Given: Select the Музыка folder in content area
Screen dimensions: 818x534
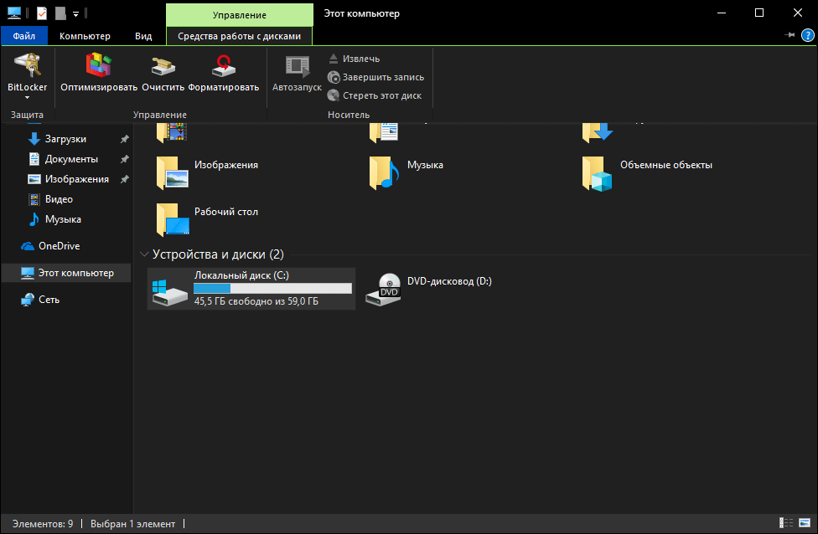Looking at the screenshot, I should pyautogui.click(x=407, y=172).
